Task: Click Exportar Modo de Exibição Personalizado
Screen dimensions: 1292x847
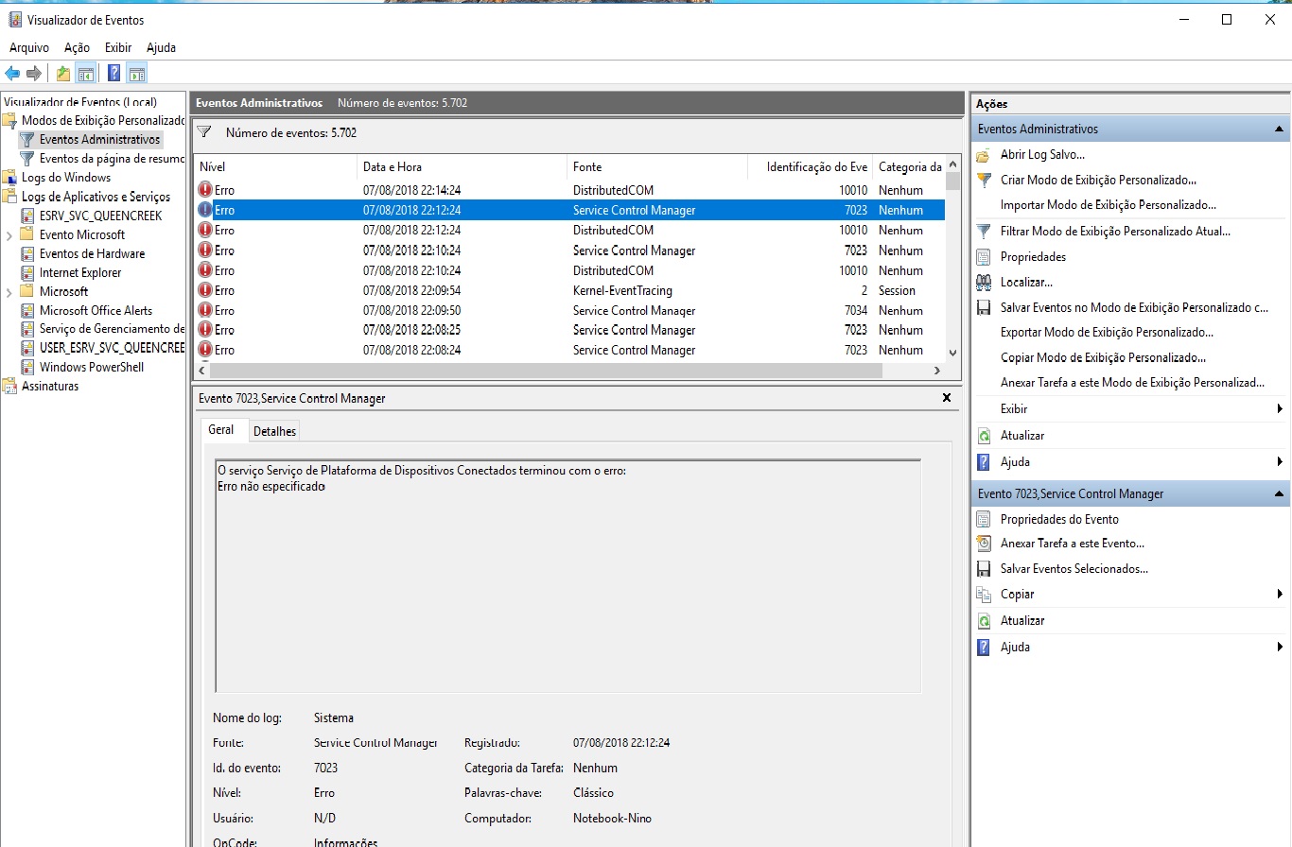Action: click(x=1107, y=333)
